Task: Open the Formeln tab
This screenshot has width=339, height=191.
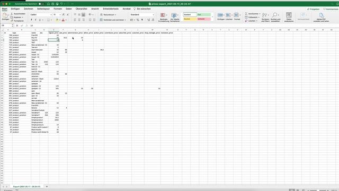Action: coord(58,9)
